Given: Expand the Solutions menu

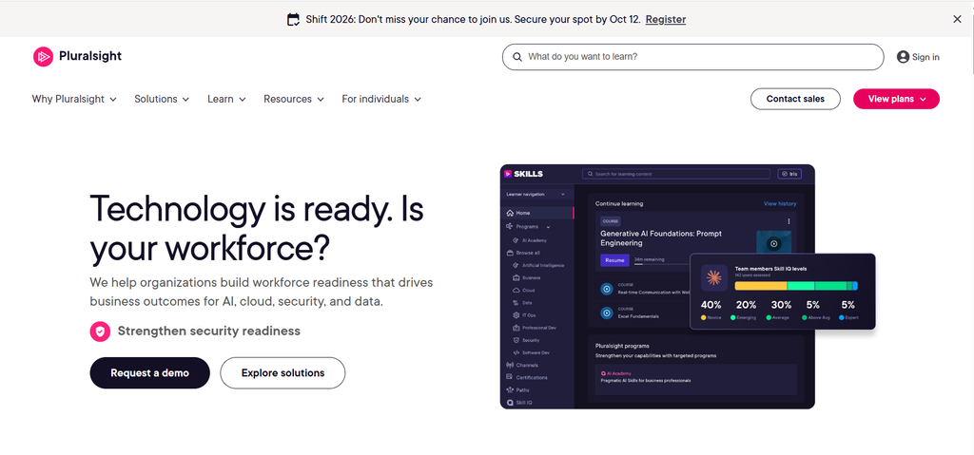Looking at the screenshot, I should 162,99.
